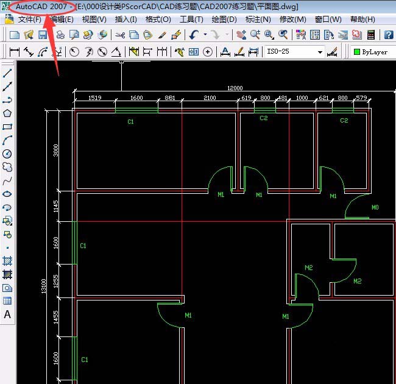
Task: Open the DesignCenter icon
Action: pyautogui.click(x=315, y=35)
